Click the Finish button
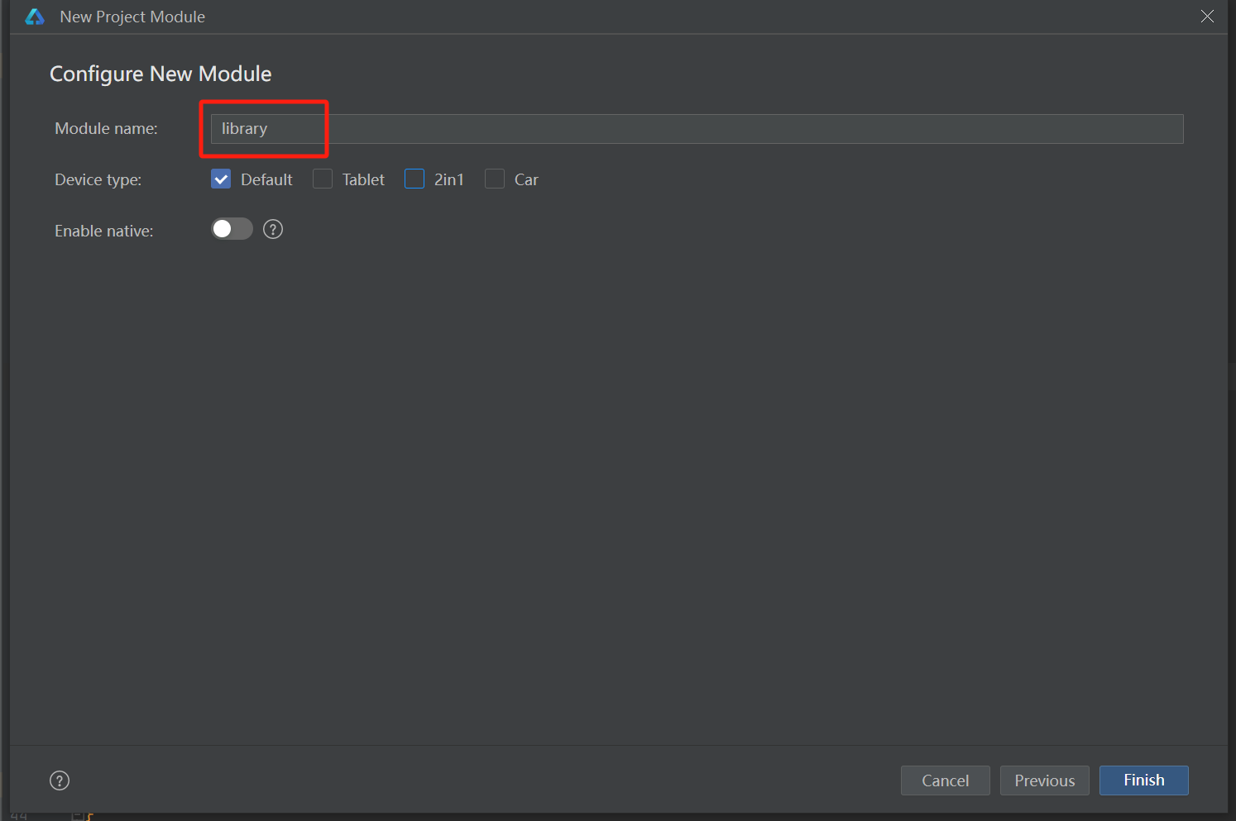Viewport: 1236px width, 821px height. pos(1144,780)
